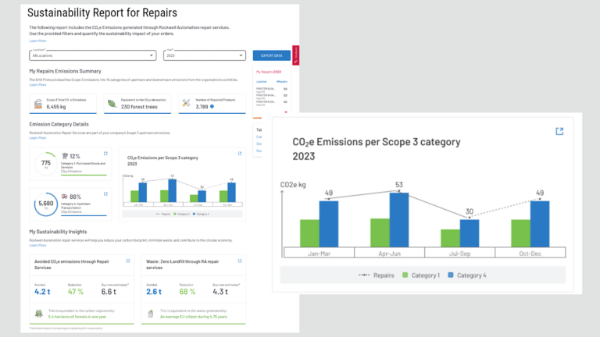
Task: Click Learn More under the report introduction
Action: click(x=37, y=41)
